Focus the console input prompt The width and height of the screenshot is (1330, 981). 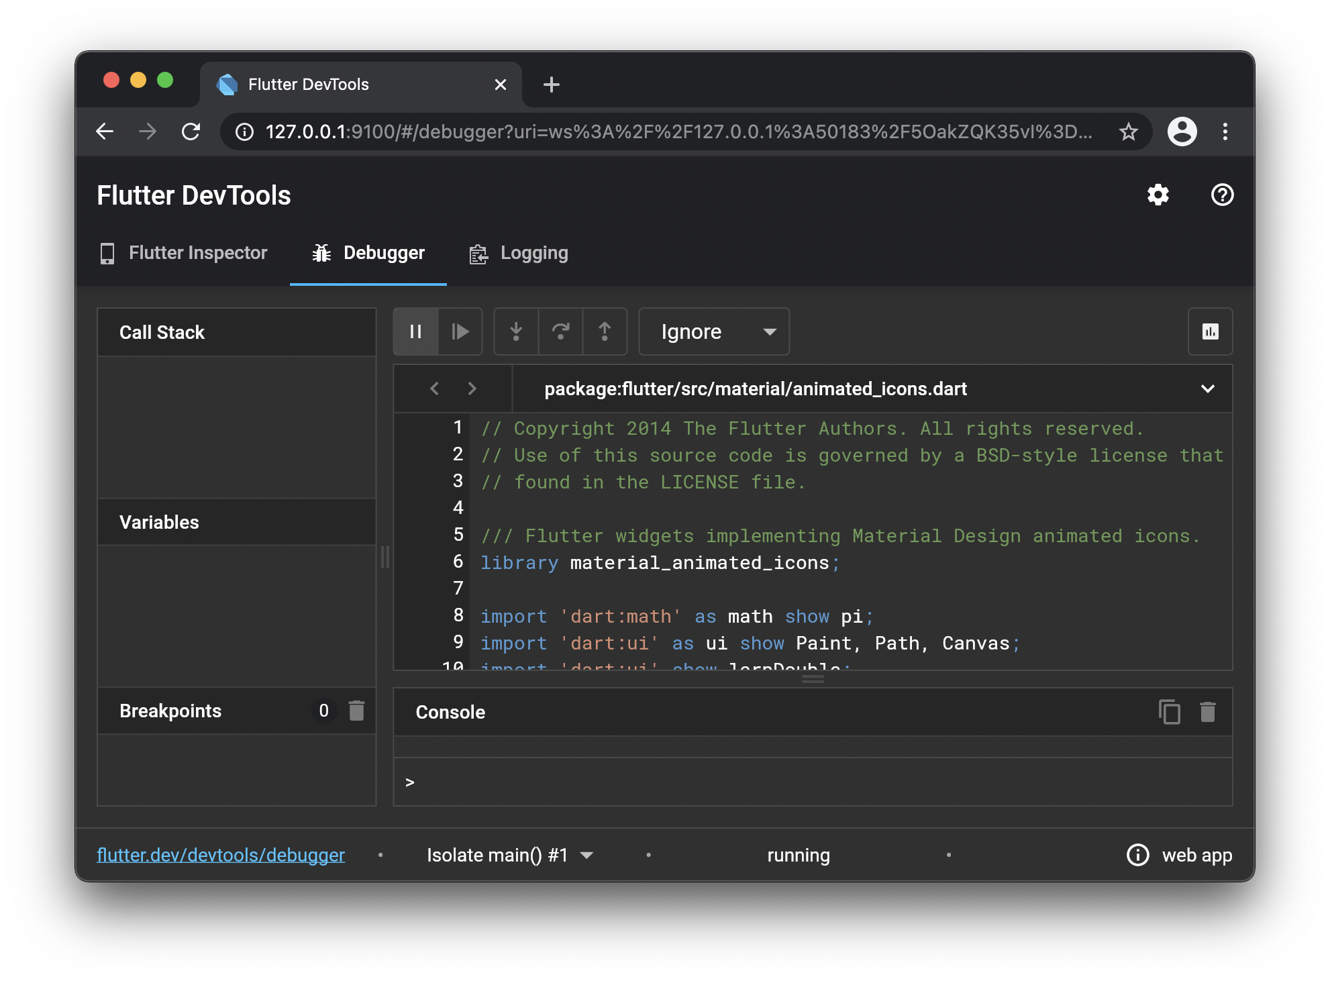click(813, 782)
